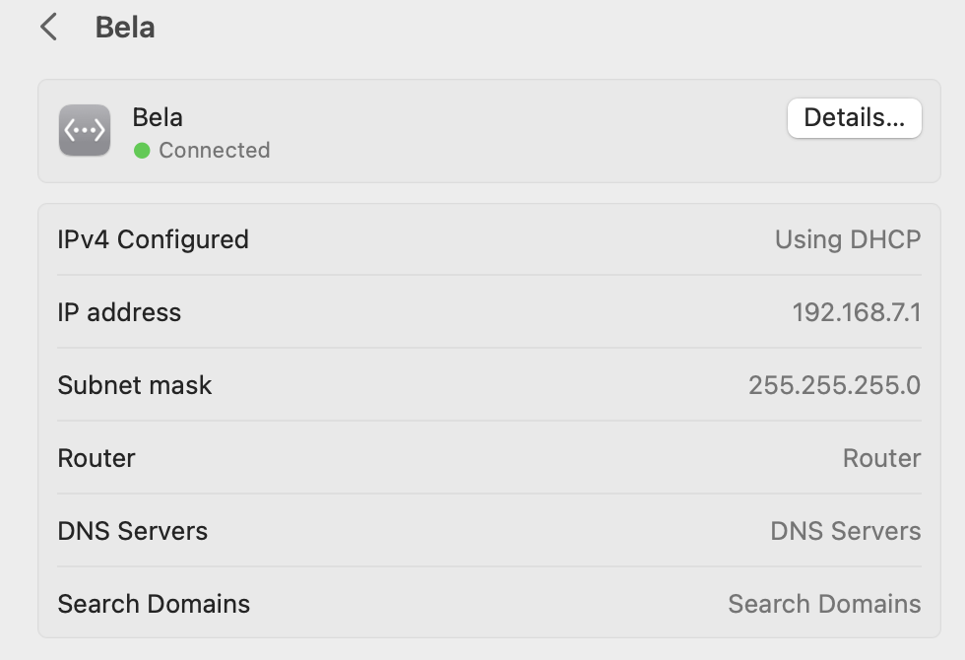The height and width of the screenshot is (660, 965).
Task: Go back using the left chevron
Action: [x=48, y=28]
